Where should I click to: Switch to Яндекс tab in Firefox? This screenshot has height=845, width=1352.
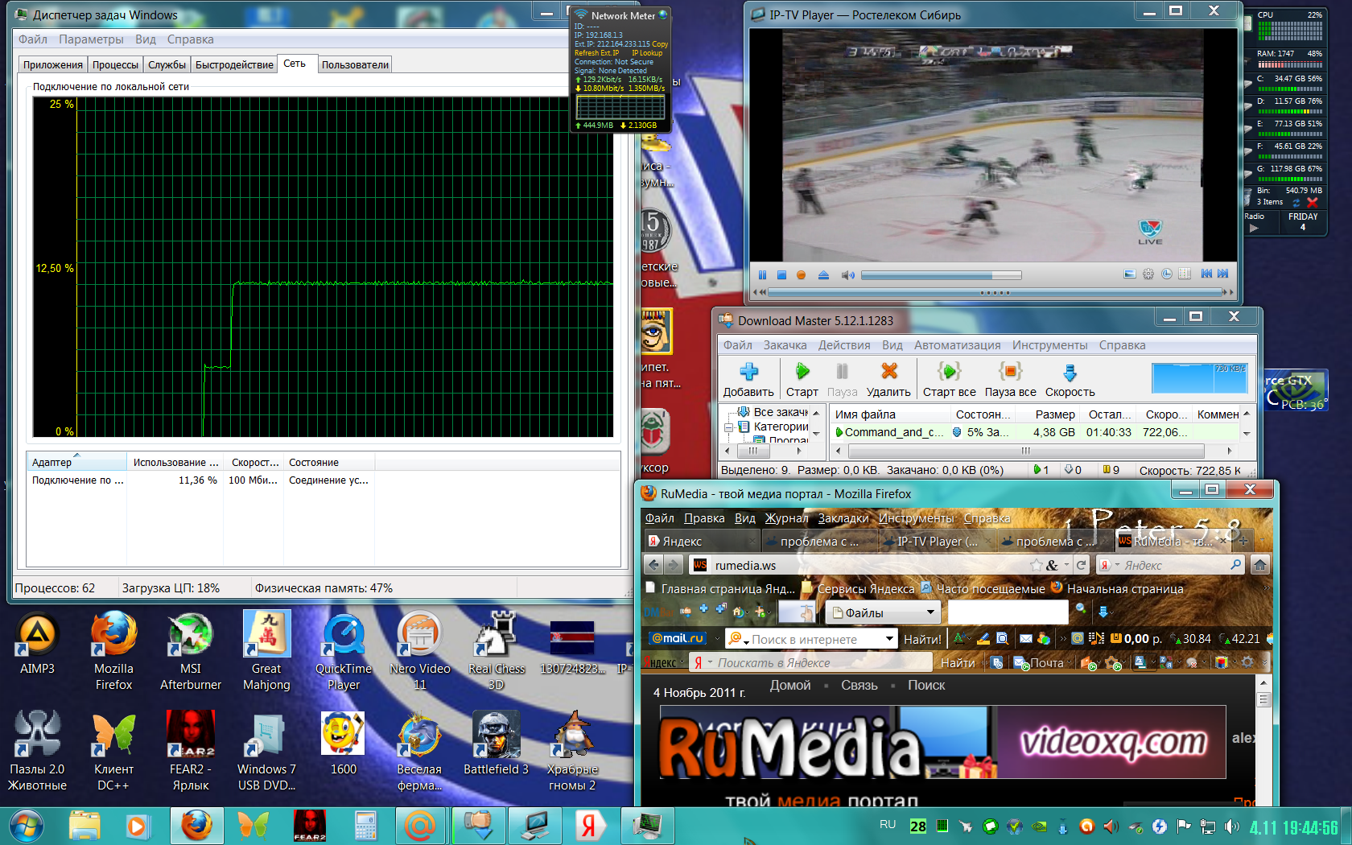tap(703, 542)
